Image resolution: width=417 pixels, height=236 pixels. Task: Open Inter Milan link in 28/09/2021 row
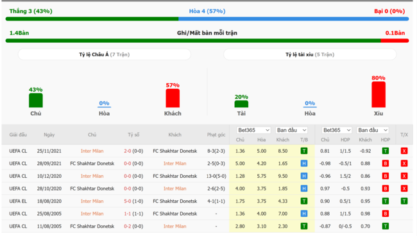(174, 164)
